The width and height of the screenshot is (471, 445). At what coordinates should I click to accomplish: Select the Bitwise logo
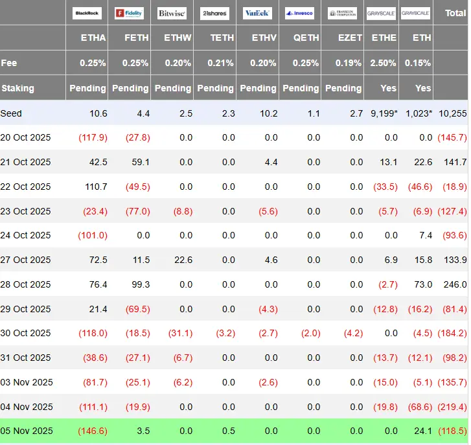click(x=172, y=13)
